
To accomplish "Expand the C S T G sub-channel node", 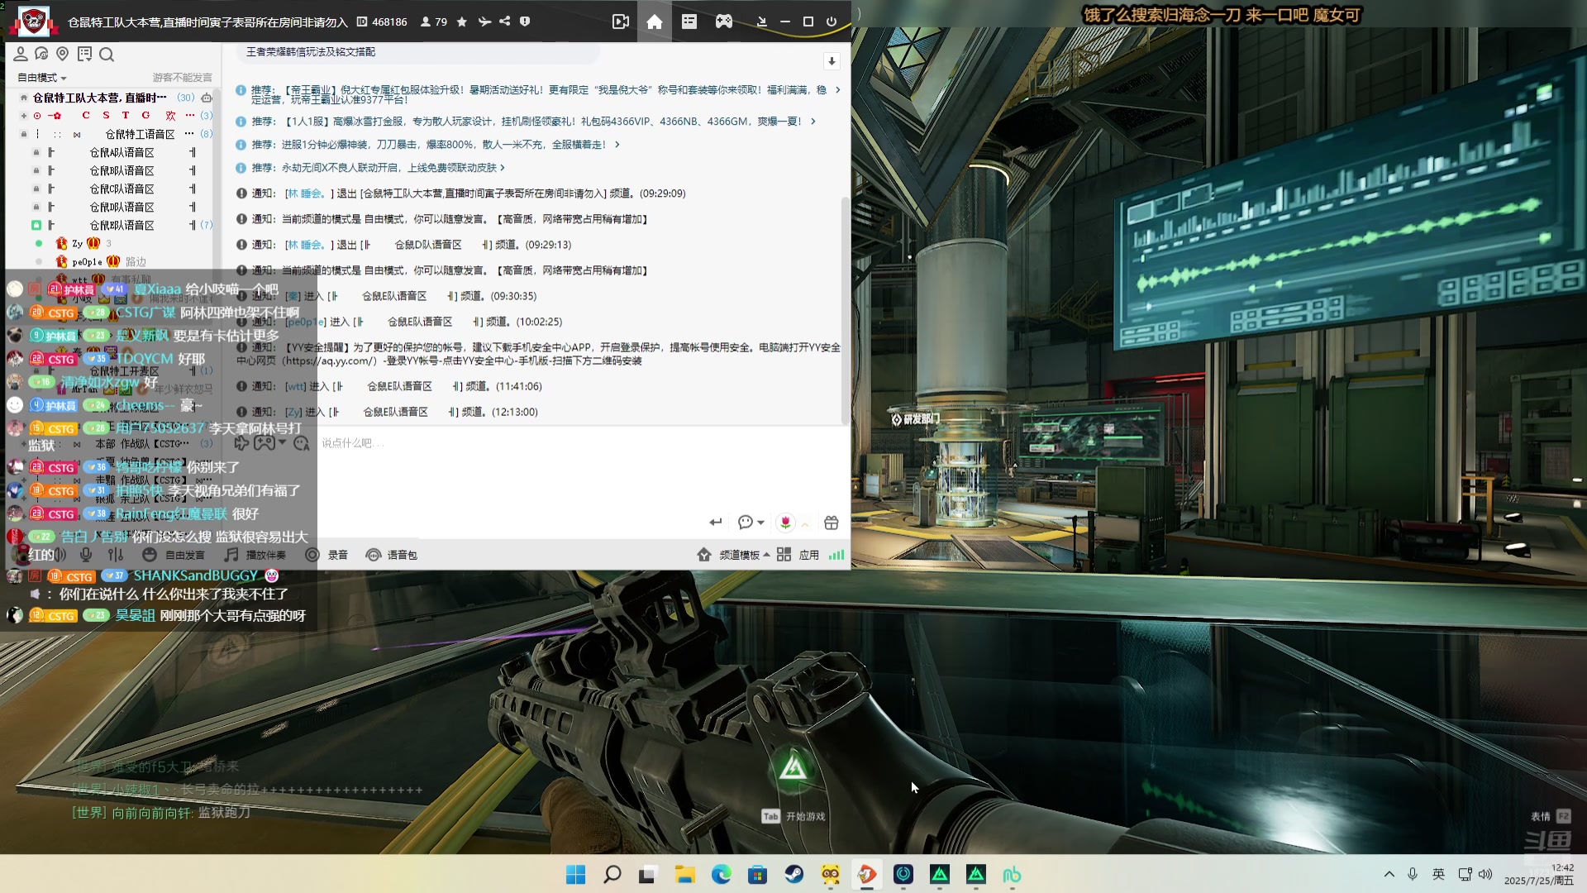I will tap(24, 116).
